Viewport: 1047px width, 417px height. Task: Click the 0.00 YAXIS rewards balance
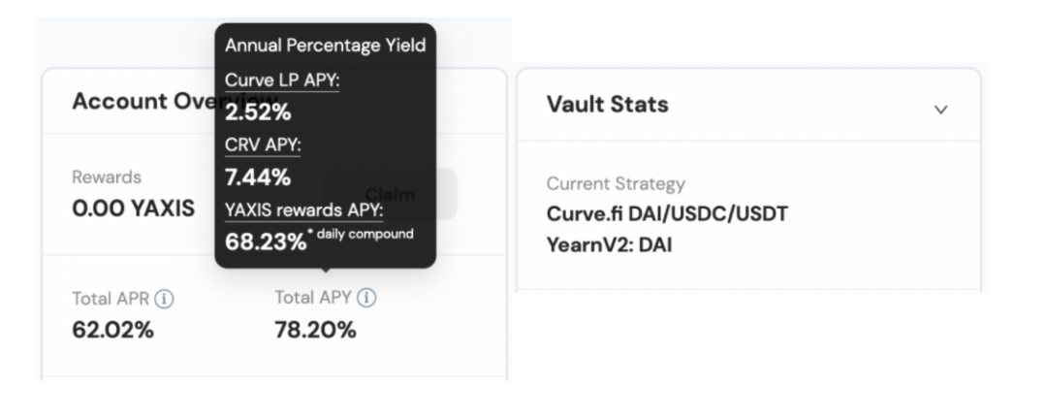point(132,209)
